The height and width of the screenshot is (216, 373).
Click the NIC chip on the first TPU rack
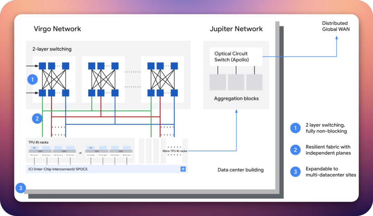[x=34, y=147]
